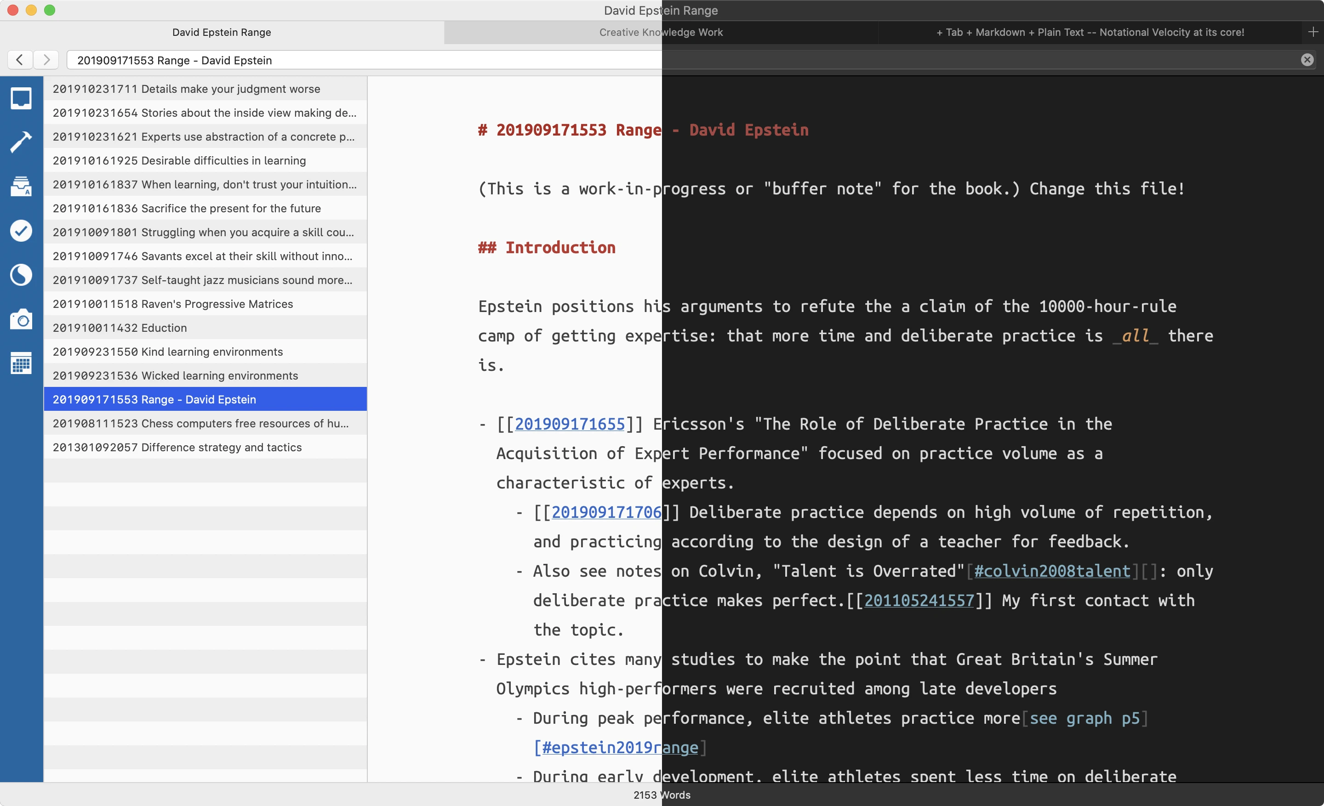Open the calendar icon in the sidebar
The width and height of the screenshot is (1324, 806).
click(x=21, y=363)
